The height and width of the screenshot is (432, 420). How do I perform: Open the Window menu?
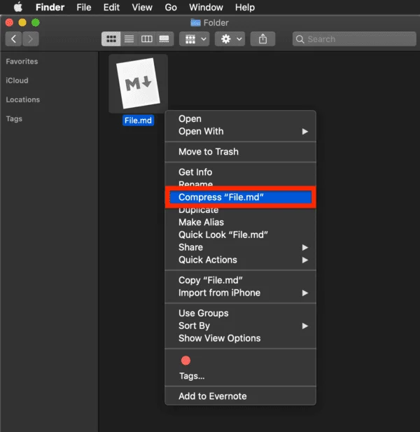pos(206,7)
